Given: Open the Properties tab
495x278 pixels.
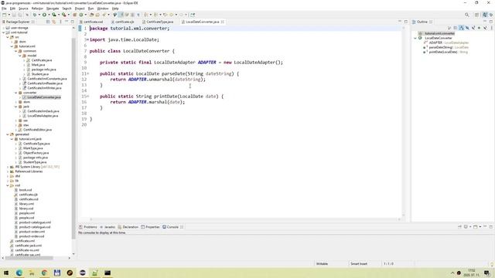Looking at the screenshot, I should [x=150, y=227].
